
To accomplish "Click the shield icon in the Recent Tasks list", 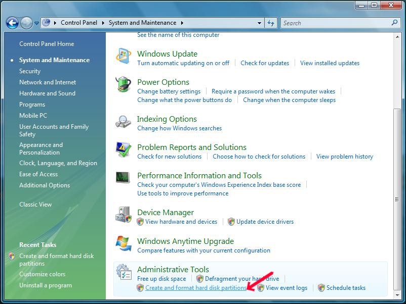I will pos(12,256).
